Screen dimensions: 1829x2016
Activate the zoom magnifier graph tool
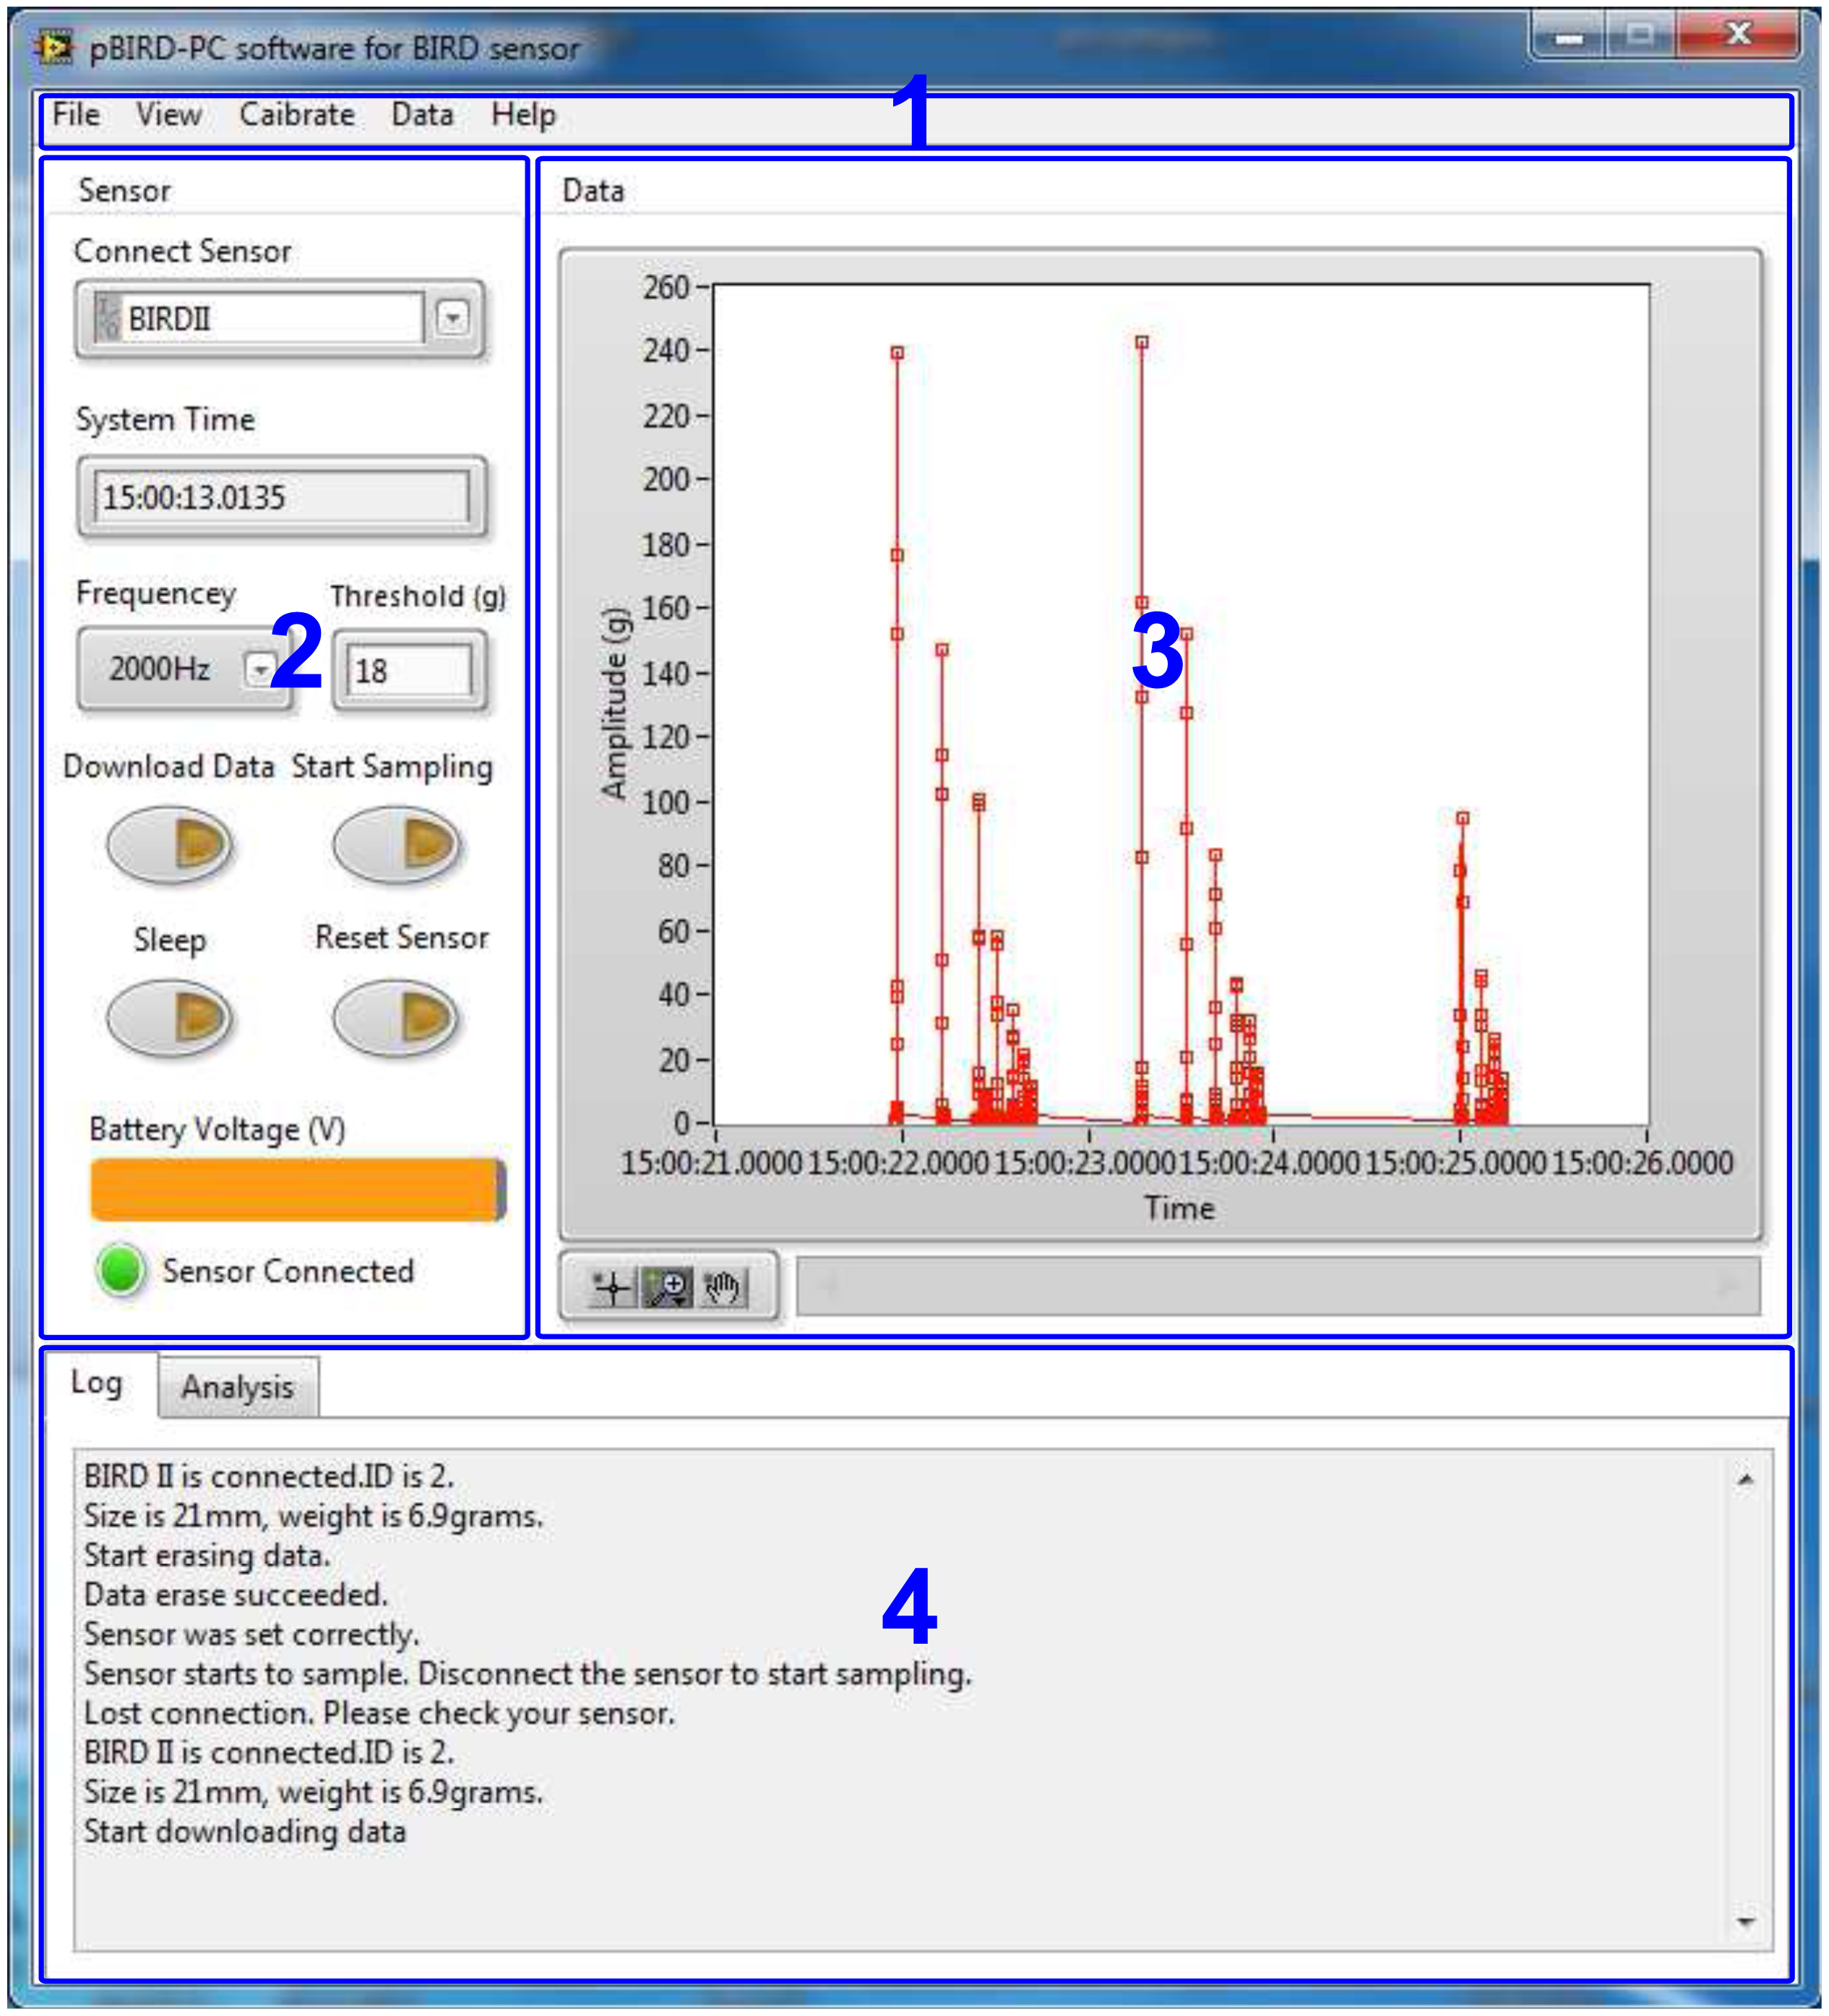coord(667,1288)
